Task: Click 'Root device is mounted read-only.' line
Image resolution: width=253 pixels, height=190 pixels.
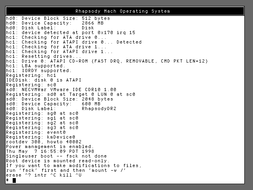Action: click(x=58, y=161)
